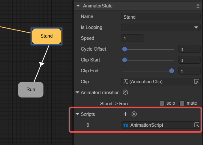Open the Clip asset picker icon
Image resolution: width=203 pixels, height=145 pixels.
point(196,82)
